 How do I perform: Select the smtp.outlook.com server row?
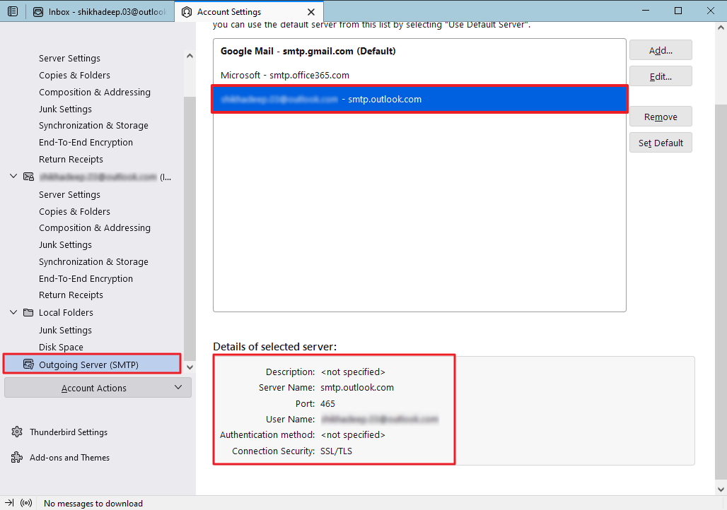point(419,99)
